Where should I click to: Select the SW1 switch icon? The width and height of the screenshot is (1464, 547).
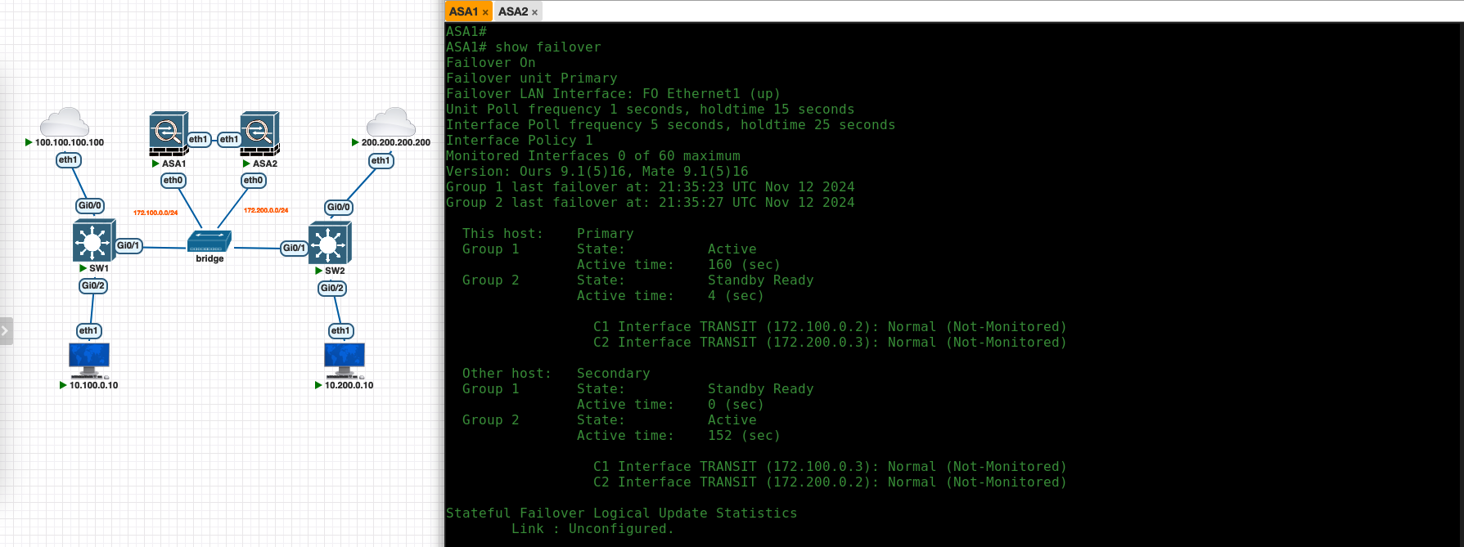pyautogui.click(x=93, y=241)
